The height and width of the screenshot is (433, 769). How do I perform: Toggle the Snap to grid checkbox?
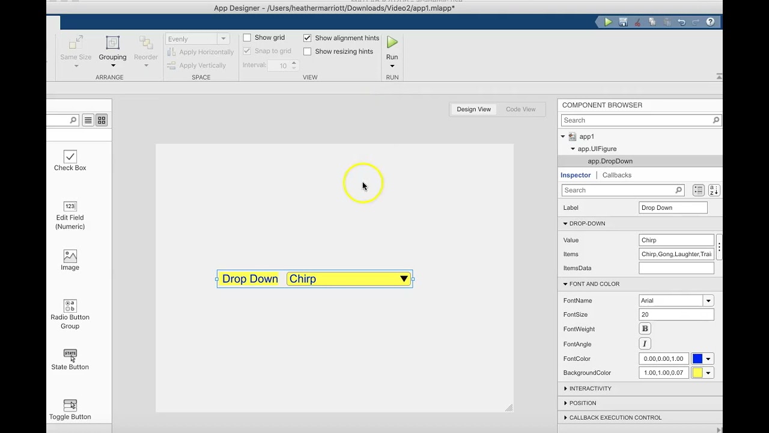tap(247, 51)
